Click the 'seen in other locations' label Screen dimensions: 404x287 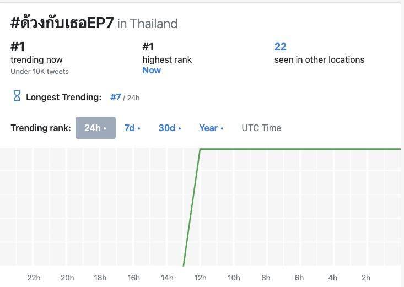point(319,59)
